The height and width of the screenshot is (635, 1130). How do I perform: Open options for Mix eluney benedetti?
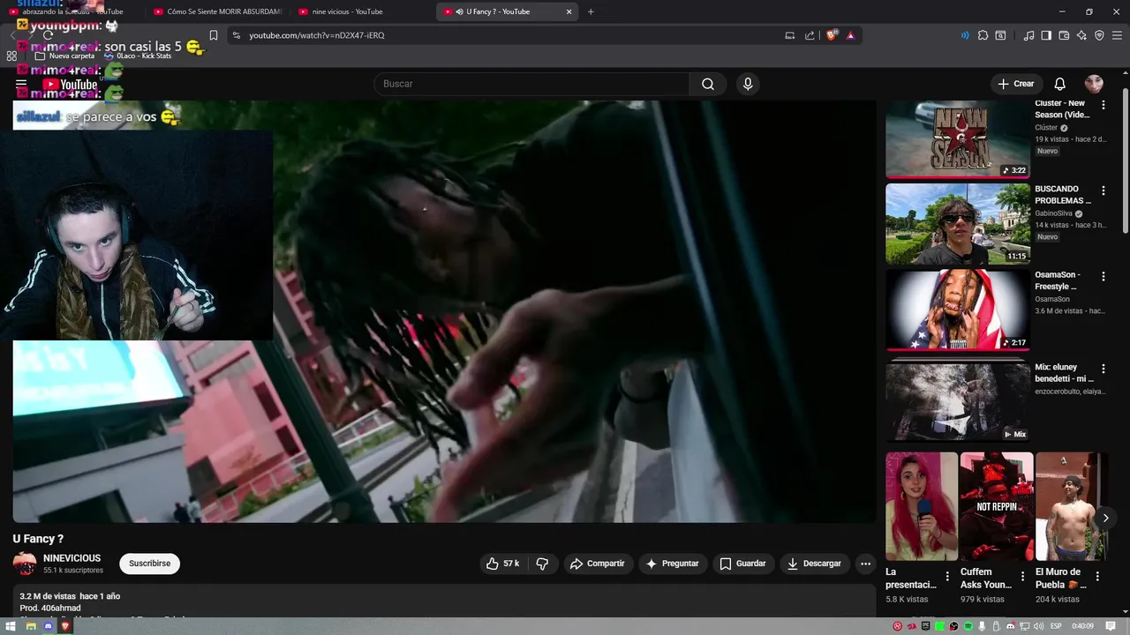pos(1103,369)
